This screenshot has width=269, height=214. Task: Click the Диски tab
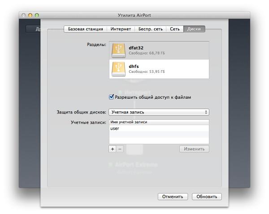194,29
